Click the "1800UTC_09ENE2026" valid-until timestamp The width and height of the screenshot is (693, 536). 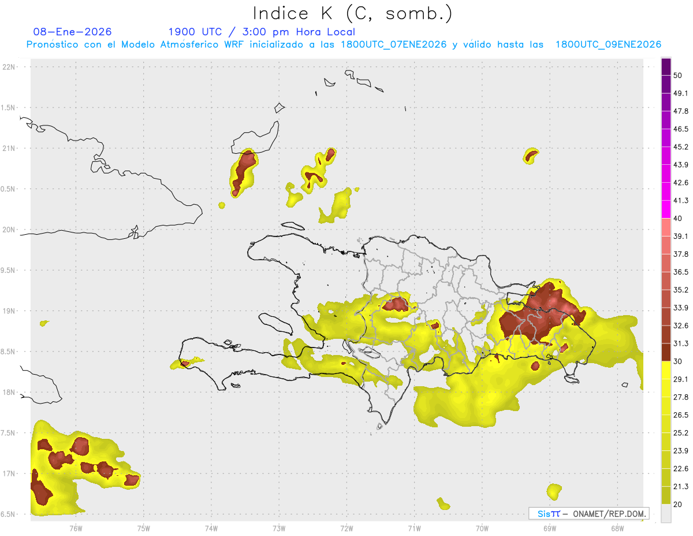point(608,45)
